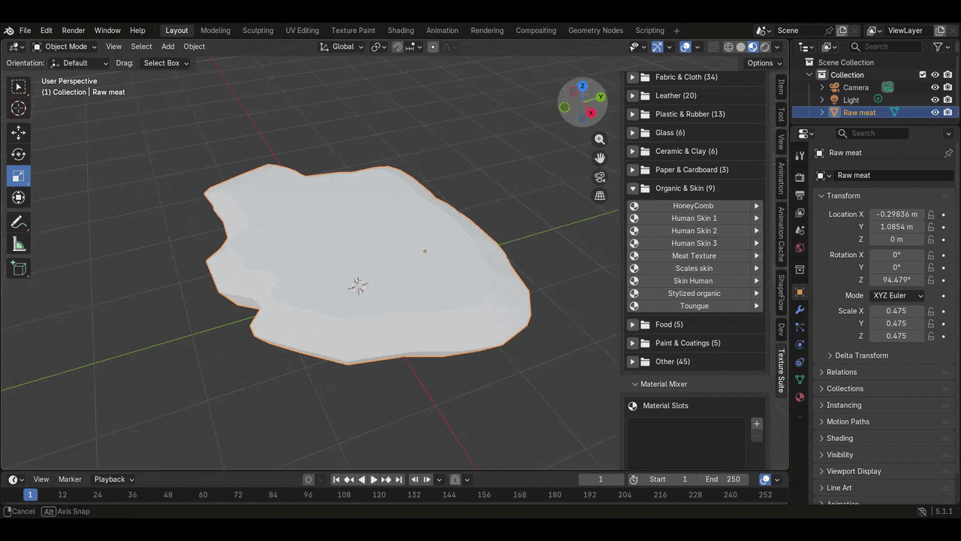
Task: Open the Item sidebar tab
Action: pos(781,86)
